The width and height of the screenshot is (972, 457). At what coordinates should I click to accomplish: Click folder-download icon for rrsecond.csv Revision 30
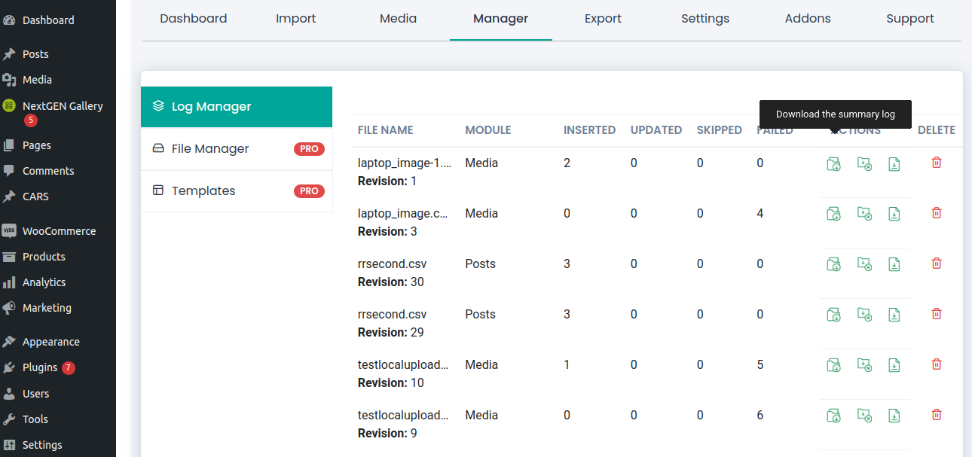833,264
